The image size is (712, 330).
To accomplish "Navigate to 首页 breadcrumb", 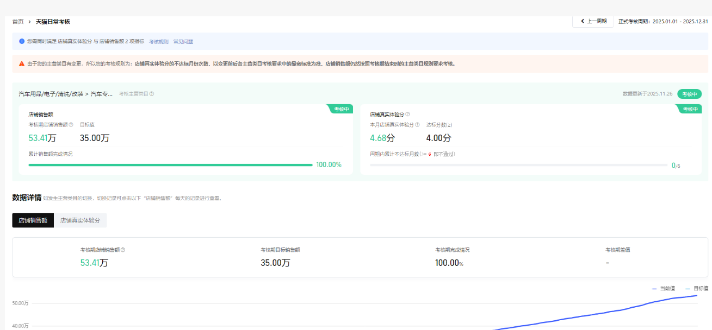I will [x=18, y=22].
